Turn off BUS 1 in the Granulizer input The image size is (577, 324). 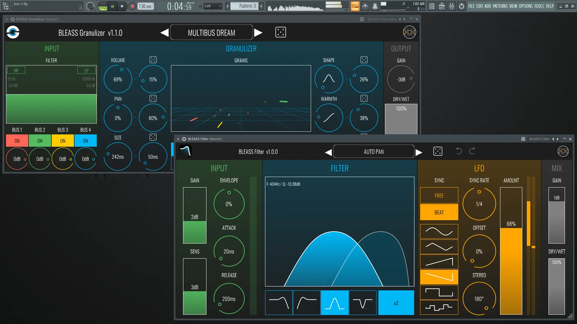[17, 140]
